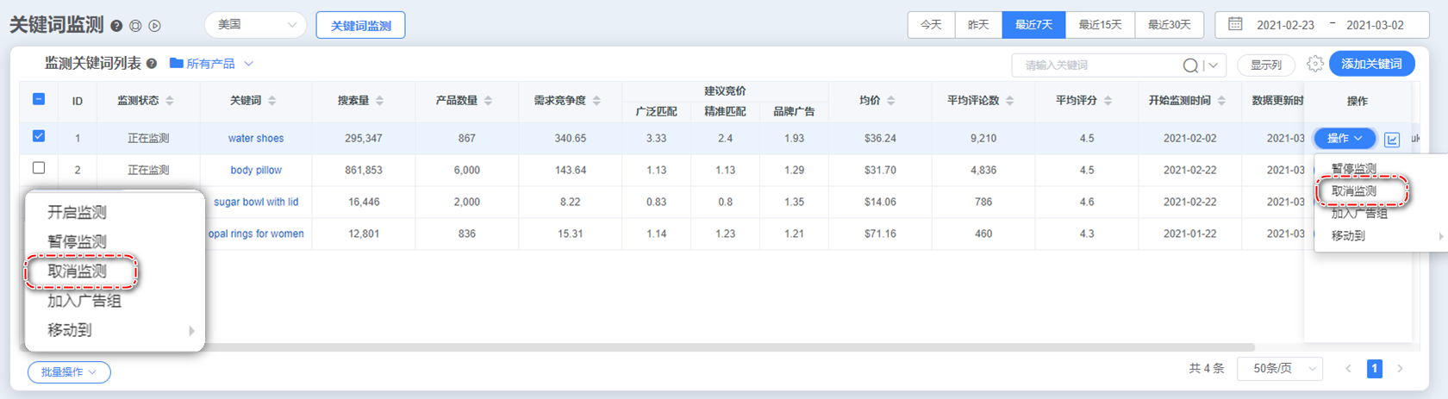
Task: Open the calendar icon in date range
Action: point(1235,24)
